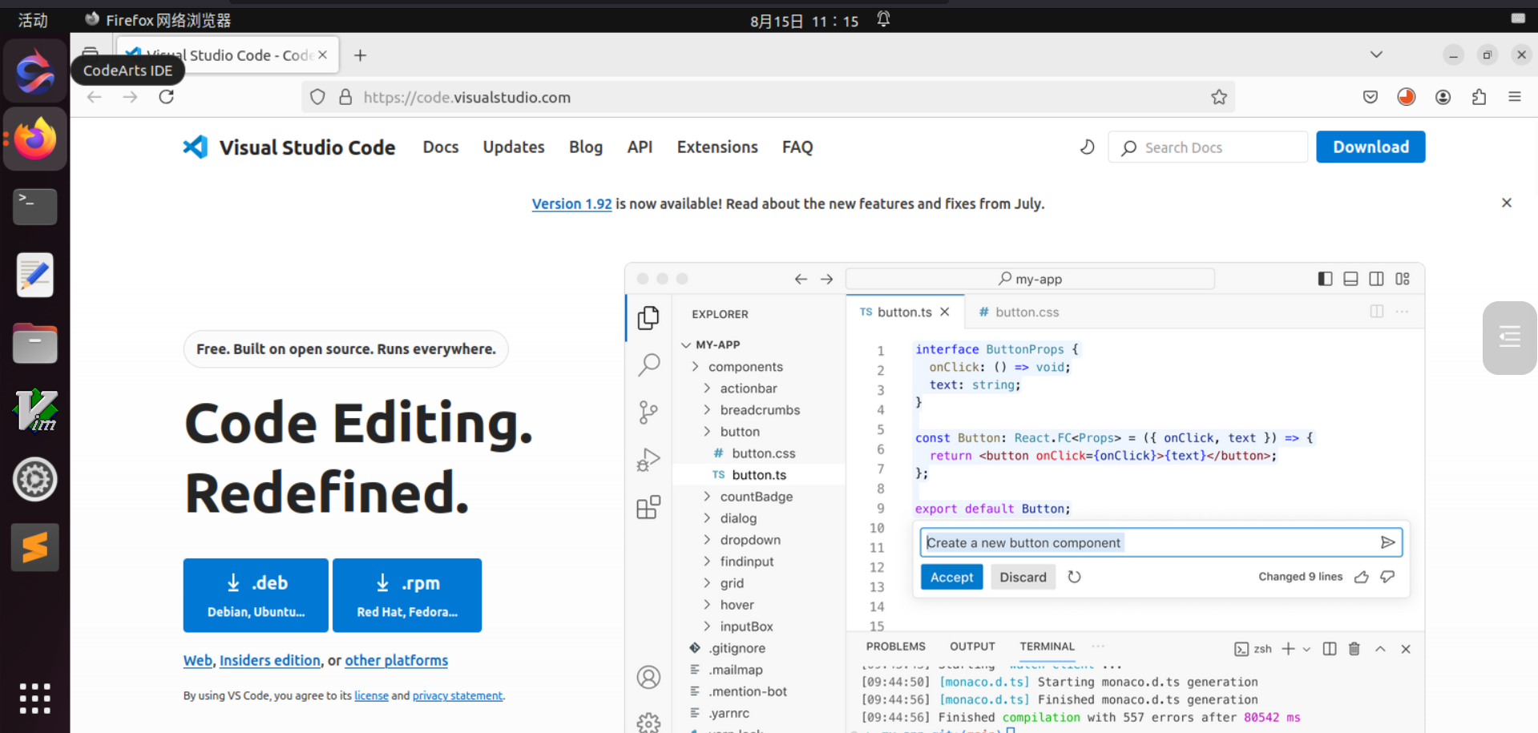
Task: Delete the terminal with trash icon
Action: point(1354,649)
